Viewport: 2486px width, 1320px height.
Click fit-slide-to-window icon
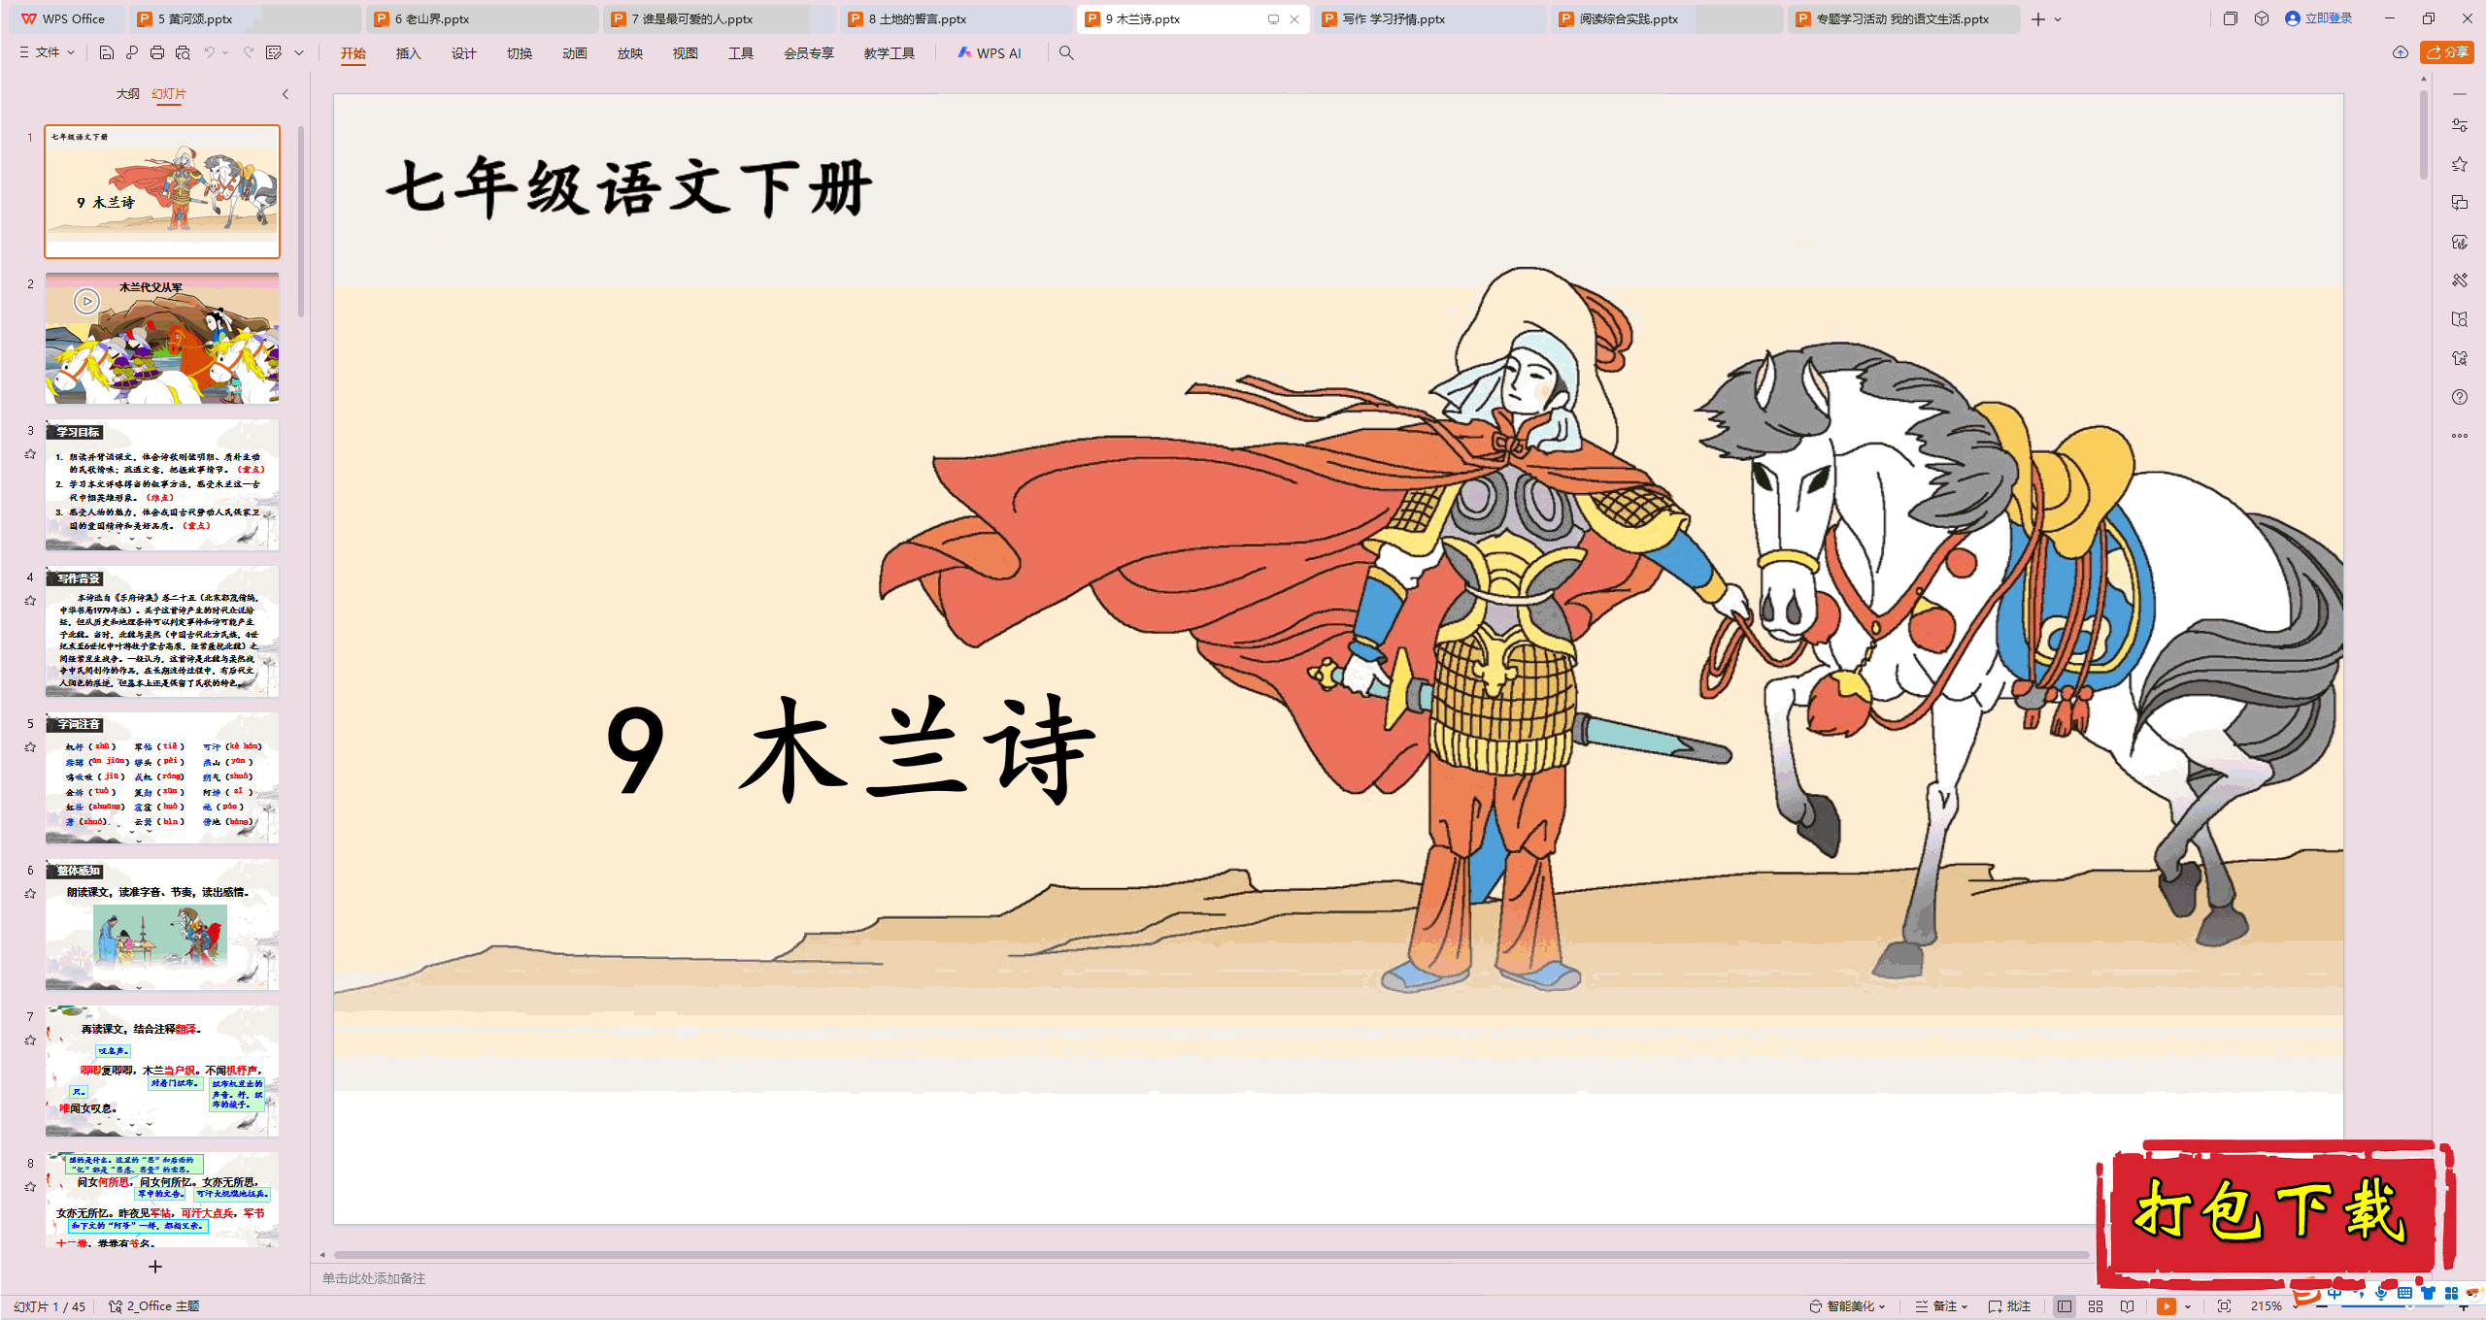[2225, 1306]
